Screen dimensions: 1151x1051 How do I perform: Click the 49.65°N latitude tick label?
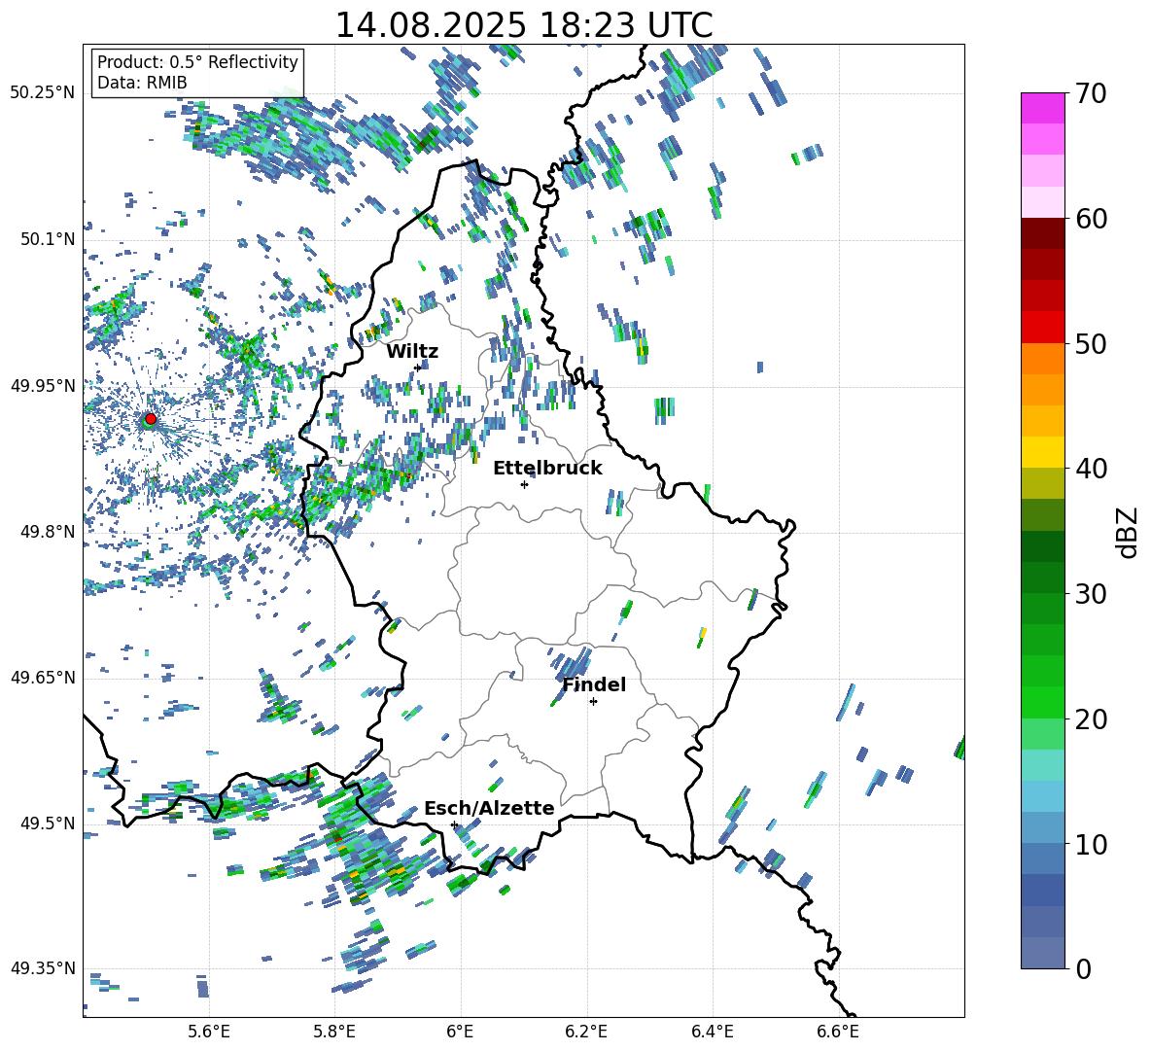(x=43, y=678)
